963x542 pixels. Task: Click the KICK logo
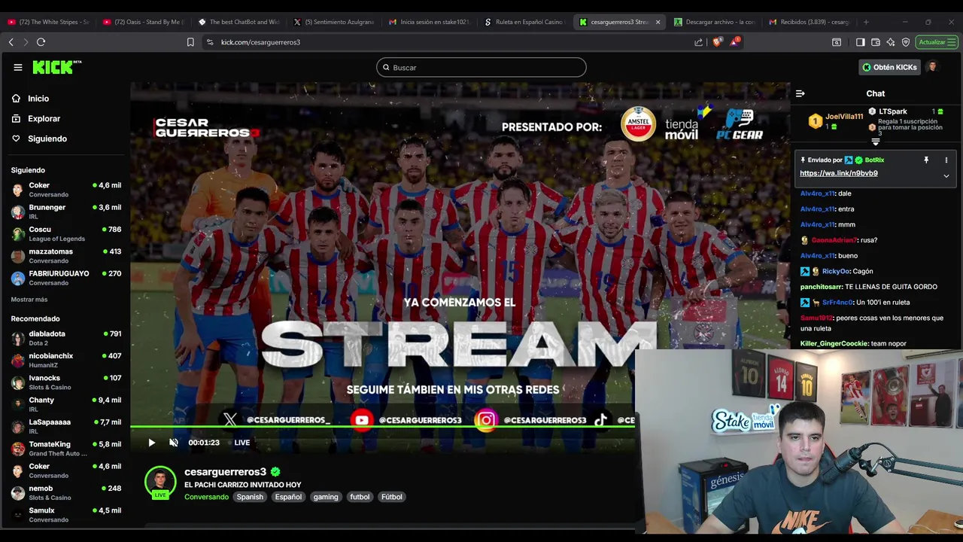coord(57,67)
